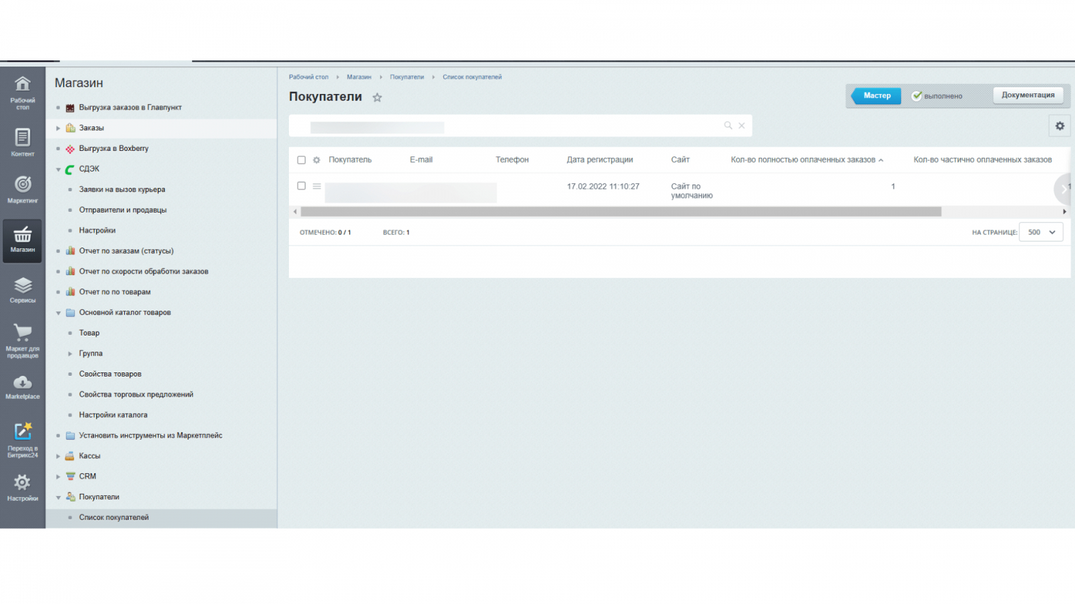
Task: Open the 500 per-page dropdown
Action: 1041,232
